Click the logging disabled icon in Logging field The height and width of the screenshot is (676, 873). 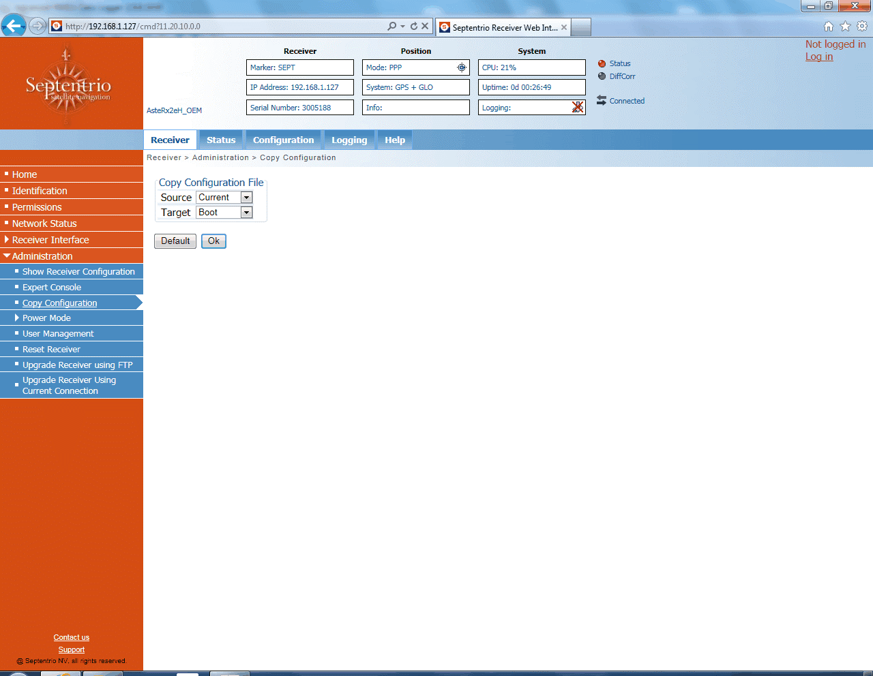coord(578,107)
